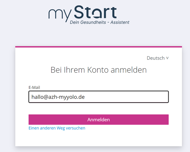Click the E-Mail field label
This screenshot has height=152, width=190.
point(34,87)
